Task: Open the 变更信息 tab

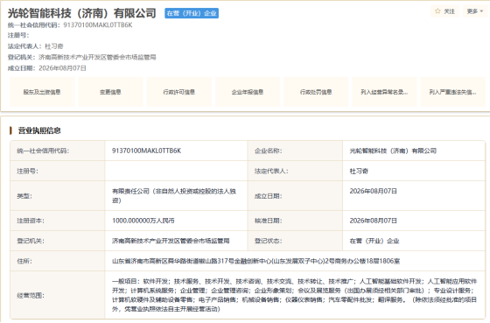Action: pyautogui.click(x=110, y=92)
